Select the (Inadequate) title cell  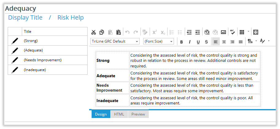point(55,70)
